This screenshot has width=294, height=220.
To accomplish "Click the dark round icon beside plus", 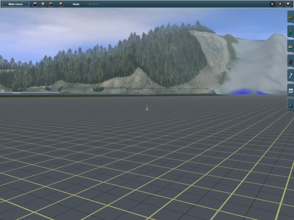I will (x=272, y=4).
